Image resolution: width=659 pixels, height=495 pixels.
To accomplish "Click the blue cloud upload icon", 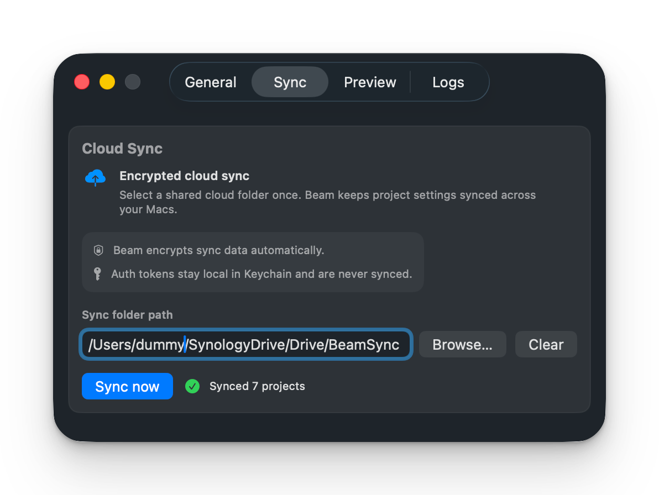I will pyautogui.click(x=95, y=177).
